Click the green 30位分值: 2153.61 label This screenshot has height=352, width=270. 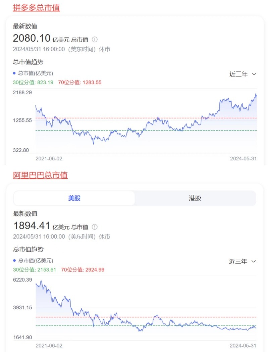(34, 269)
